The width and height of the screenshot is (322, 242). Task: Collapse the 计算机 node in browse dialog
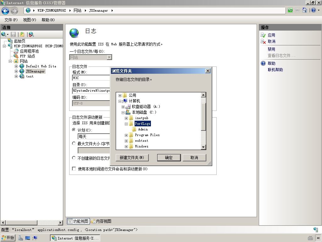coord(120,101)
